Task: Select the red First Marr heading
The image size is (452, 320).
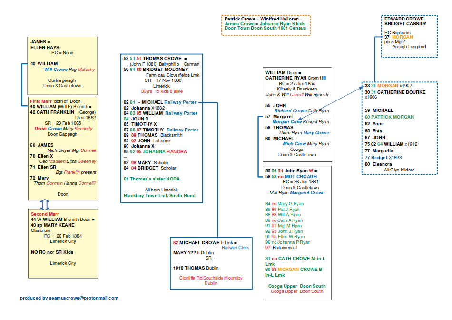Action: click(41, 101)
